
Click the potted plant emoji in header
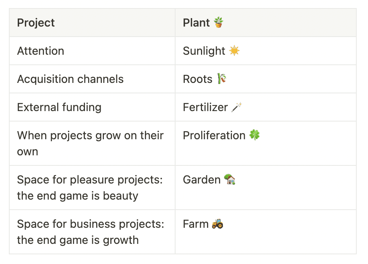[219, 23]
